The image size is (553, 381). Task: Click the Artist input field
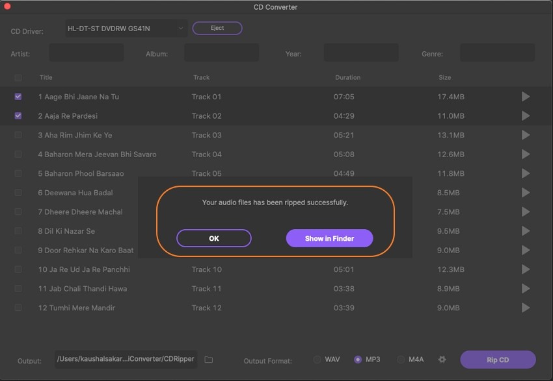tap(87, 53)
